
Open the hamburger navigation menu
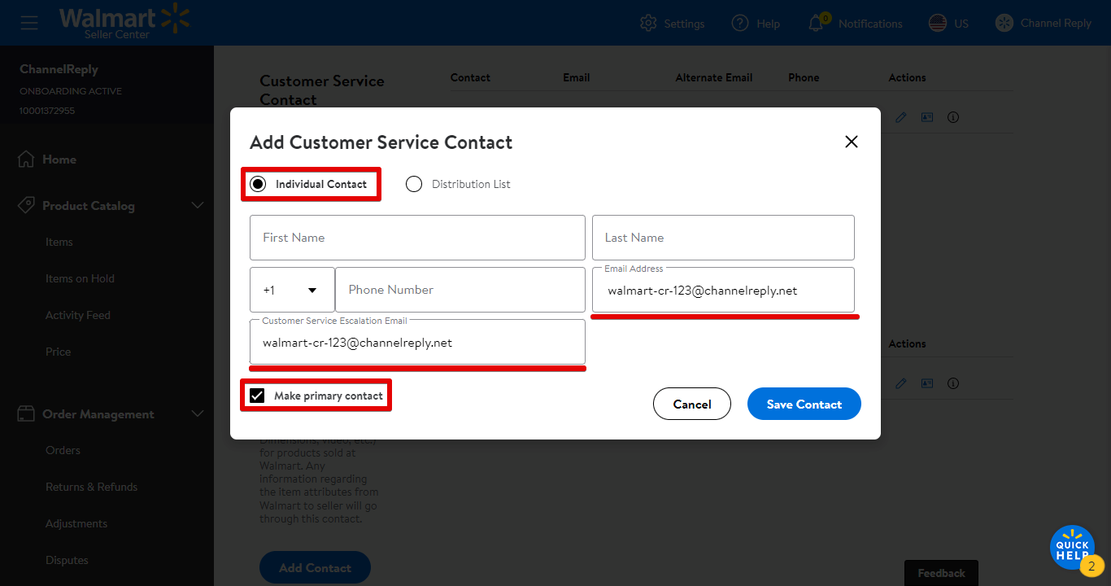[29, 22]
